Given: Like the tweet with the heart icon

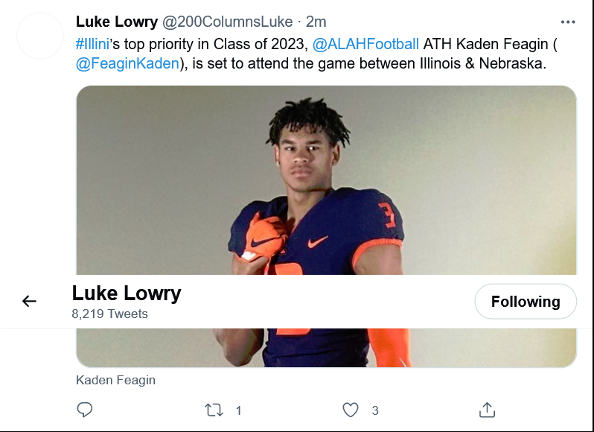Looking at the screenshot, I should [x=350, y=410].
